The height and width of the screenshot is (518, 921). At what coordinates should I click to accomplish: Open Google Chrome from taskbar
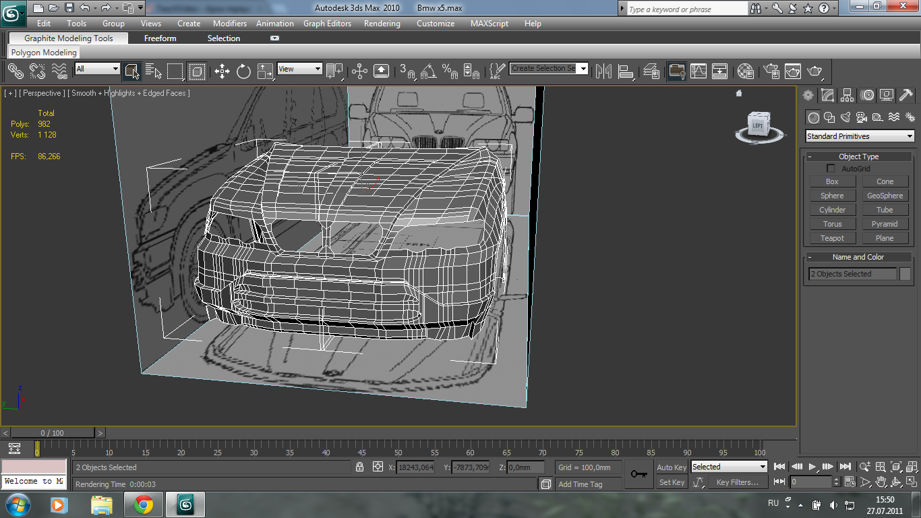(x=143, y=505)
